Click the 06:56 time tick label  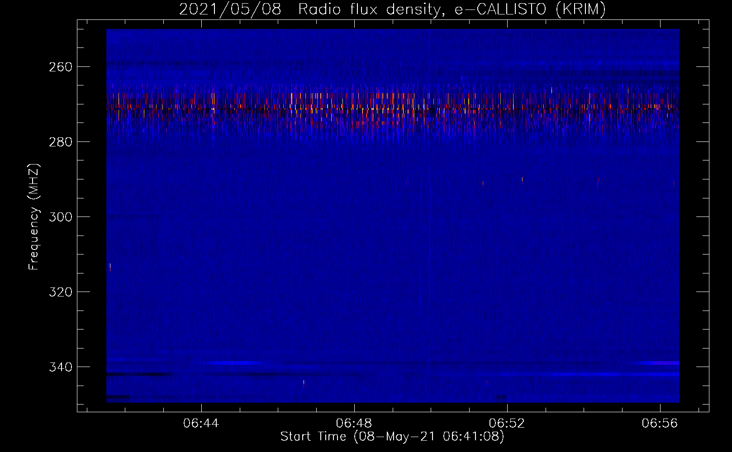pyautogui.click(x=660, y=424)
